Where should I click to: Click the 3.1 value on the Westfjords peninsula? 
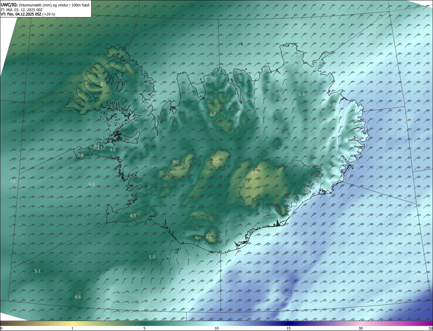click(103, 84)
